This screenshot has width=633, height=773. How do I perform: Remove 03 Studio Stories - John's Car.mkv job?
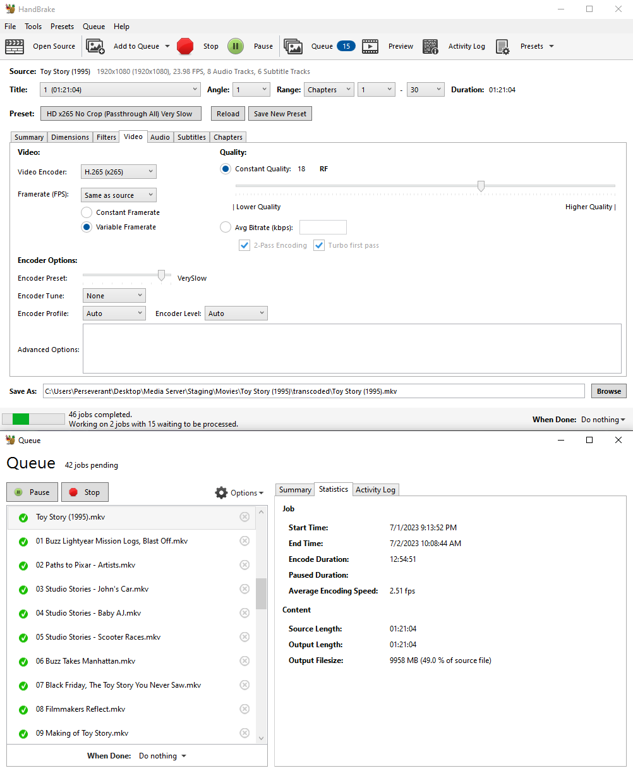(244, 589)
